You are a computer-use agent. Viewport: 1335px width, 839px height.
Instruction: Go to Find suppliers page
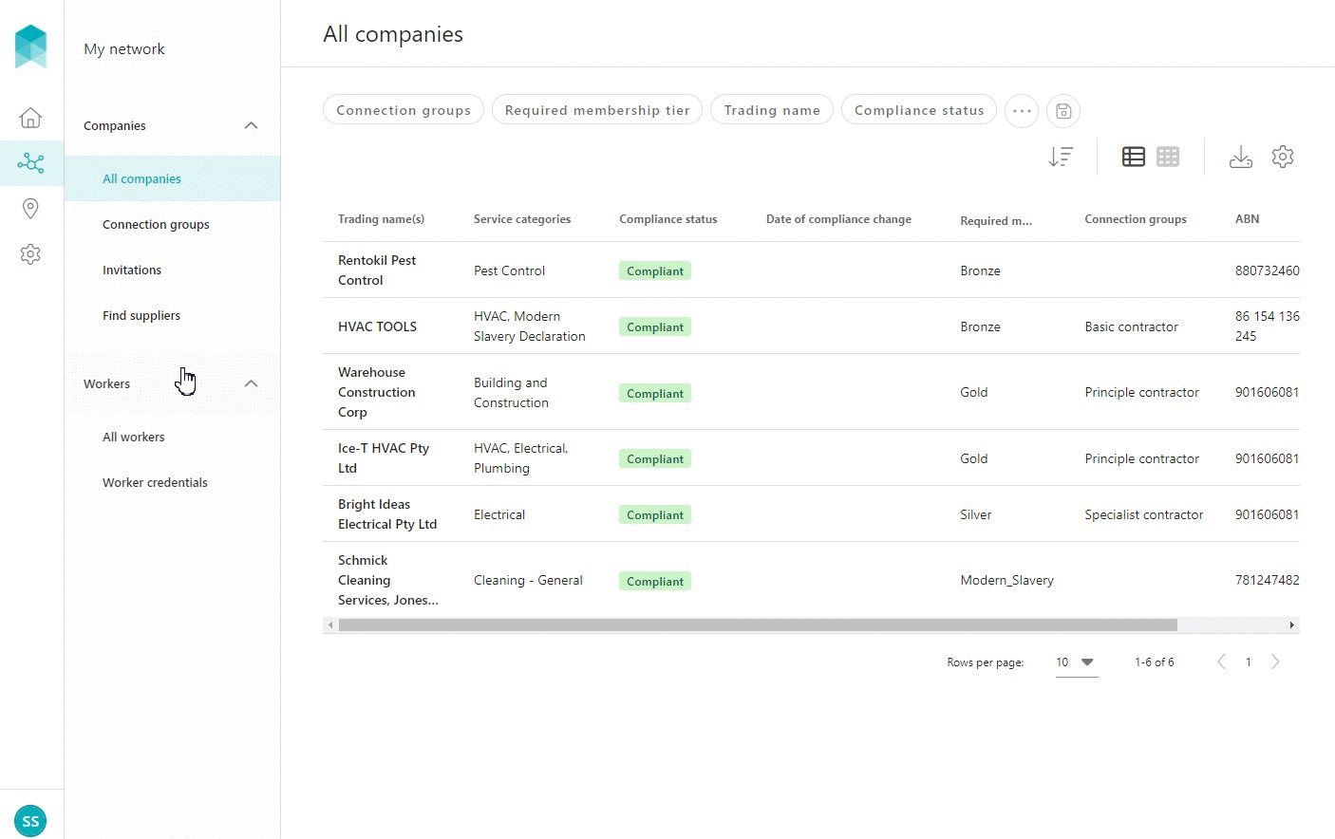141,316
